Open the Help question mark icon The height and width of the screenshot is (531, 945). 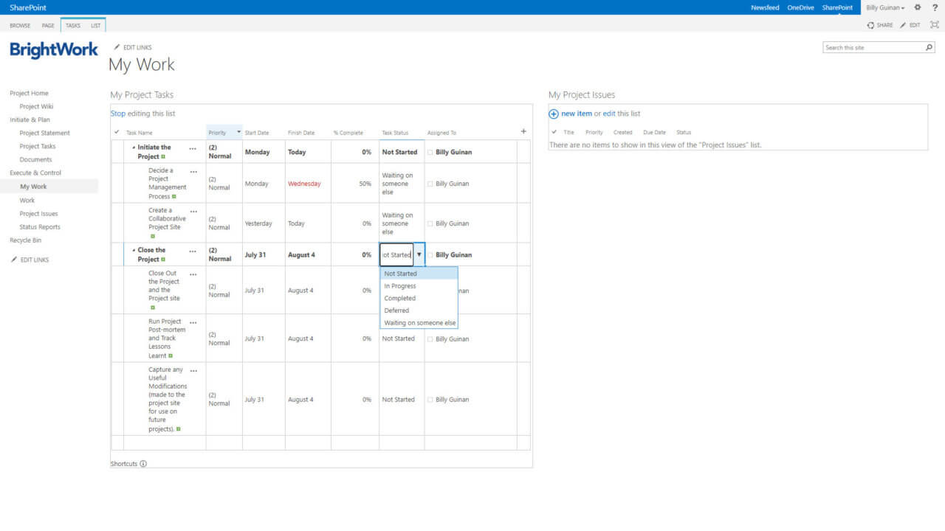(935, 7)
